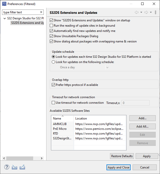Select look for updates on following schedule
Screen dimensions: 160x174
(53, 62)
